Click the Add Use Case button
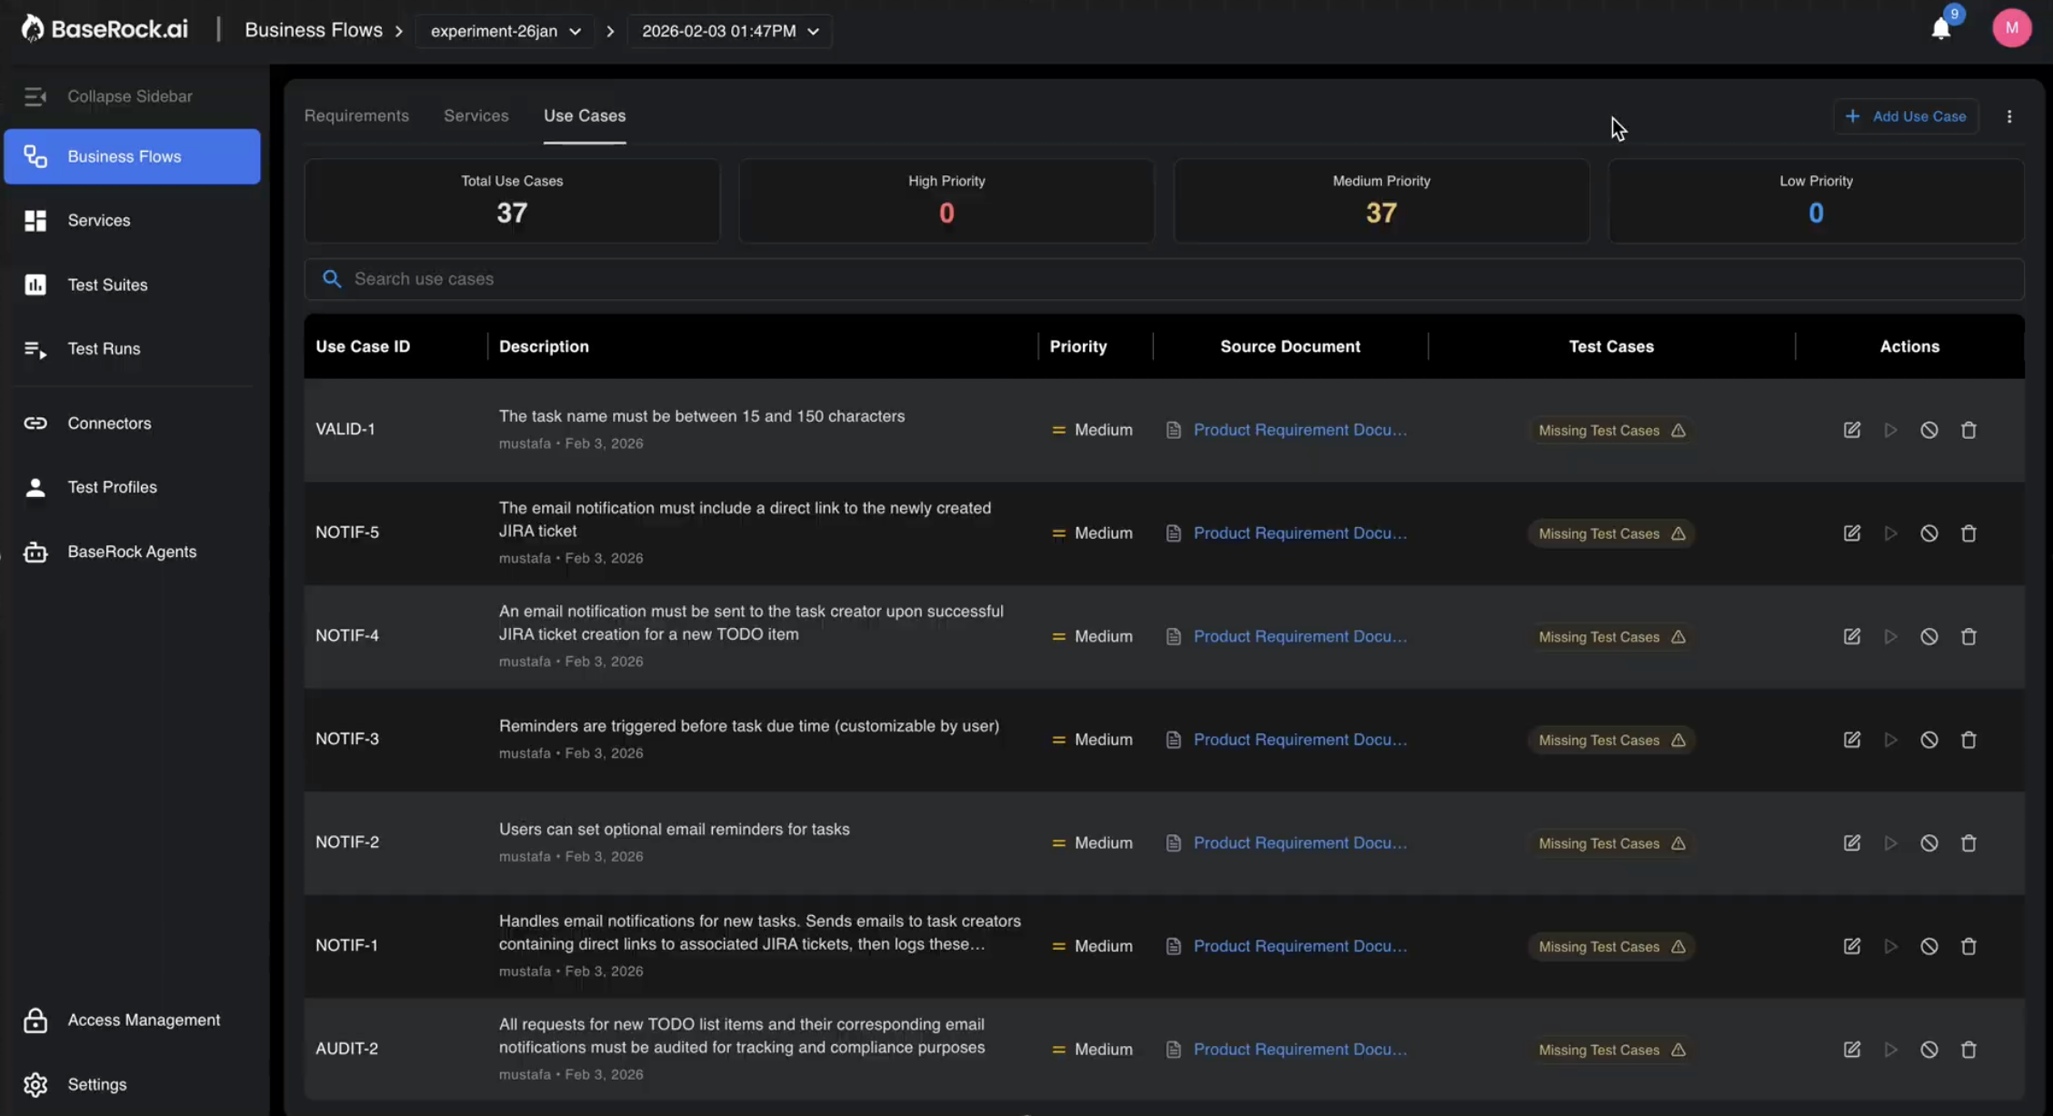 1906,116
